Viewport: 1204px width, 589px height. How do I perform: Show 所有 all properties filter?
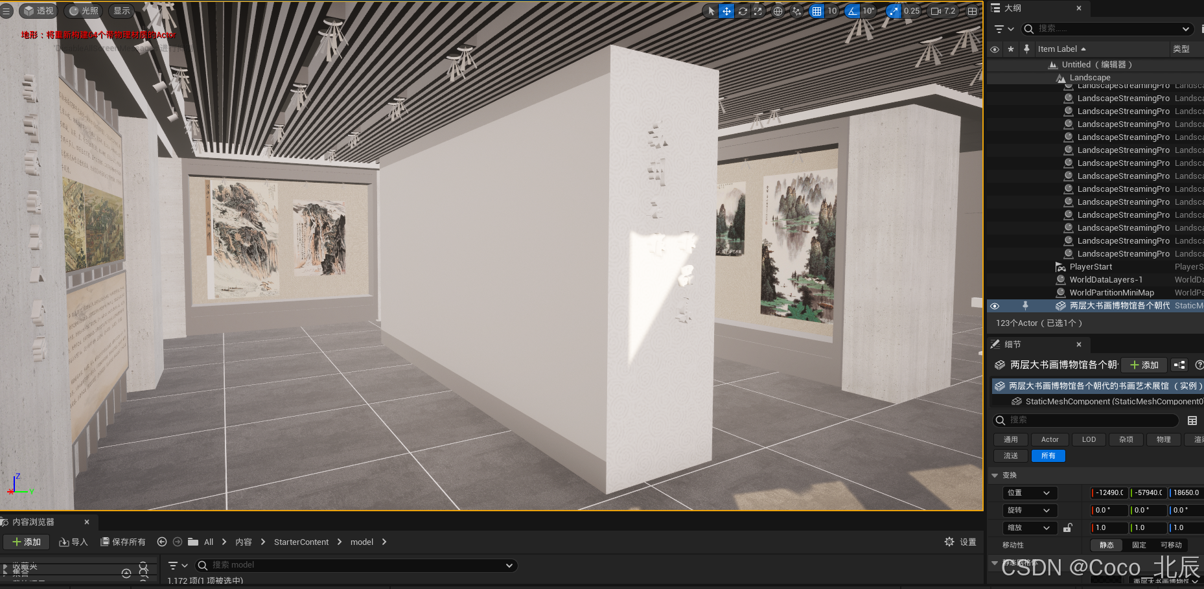1048,456
